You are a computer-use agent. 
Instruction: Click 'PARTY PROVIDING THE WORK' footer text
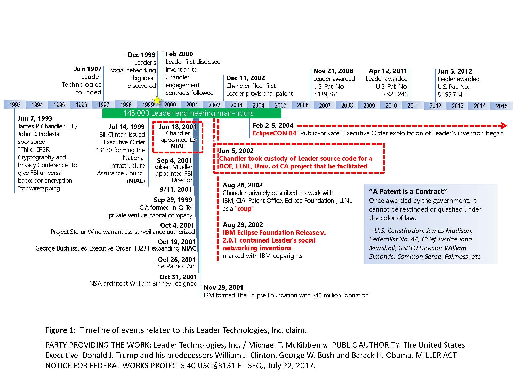[x=98, y=345]
